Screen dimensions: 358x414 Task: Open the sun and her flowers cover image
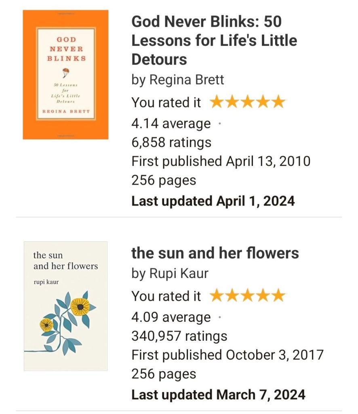click(x=65, y=306)
